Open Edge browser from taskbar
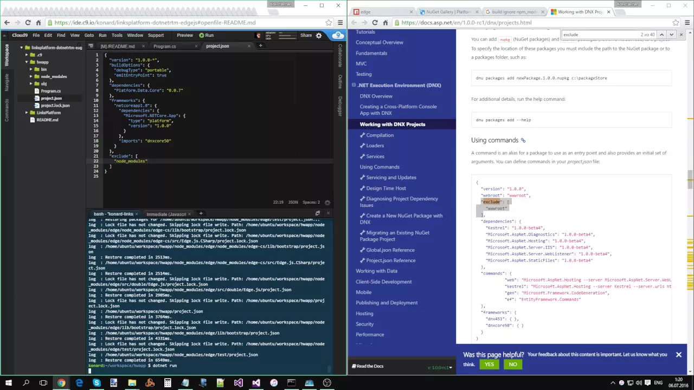694x390 pixels. pyautogui.click(x=79, y=383)
